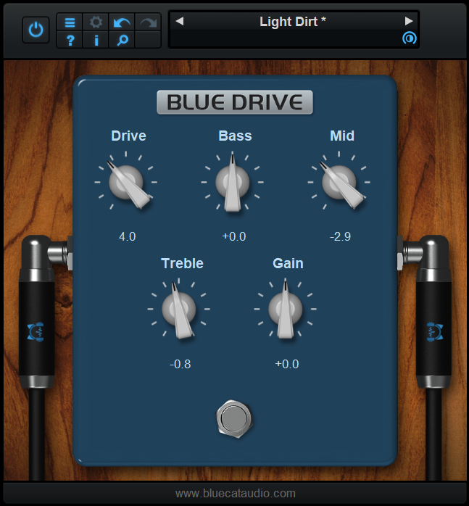Image resolution: width=469 pixels, height=506 pixels.
Task: Click the Bass value +0.0
Action: click(234, 236)
